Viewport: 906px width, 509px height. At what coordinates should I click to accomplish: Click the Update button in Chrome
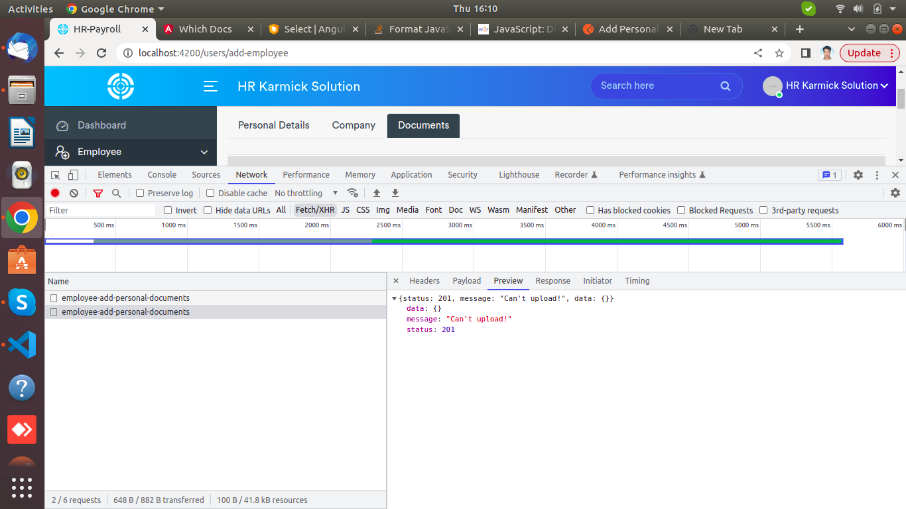click(x=864, y=53)
